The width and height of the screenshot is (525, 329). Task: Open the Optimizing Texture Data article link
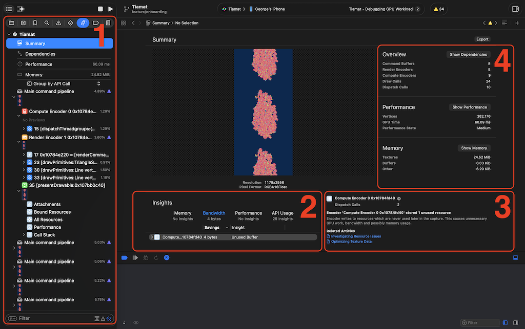pyautogui.click(x=351, y=242)
